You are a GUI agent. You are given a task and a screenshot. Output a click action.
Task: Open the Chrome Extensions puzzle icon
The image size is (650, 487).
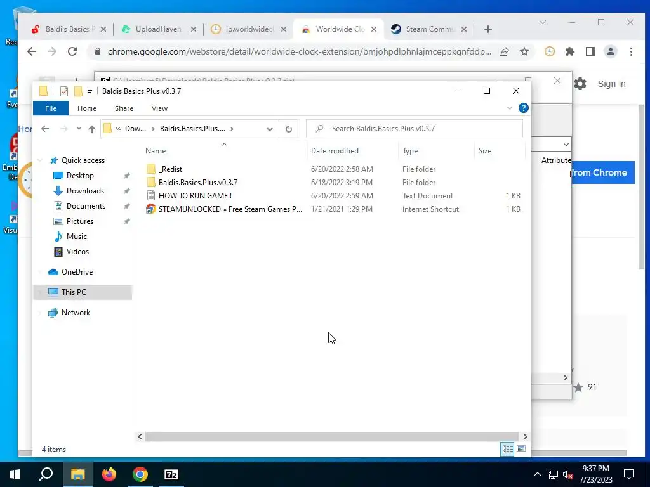pyautogui.click(x=570, y=51)
